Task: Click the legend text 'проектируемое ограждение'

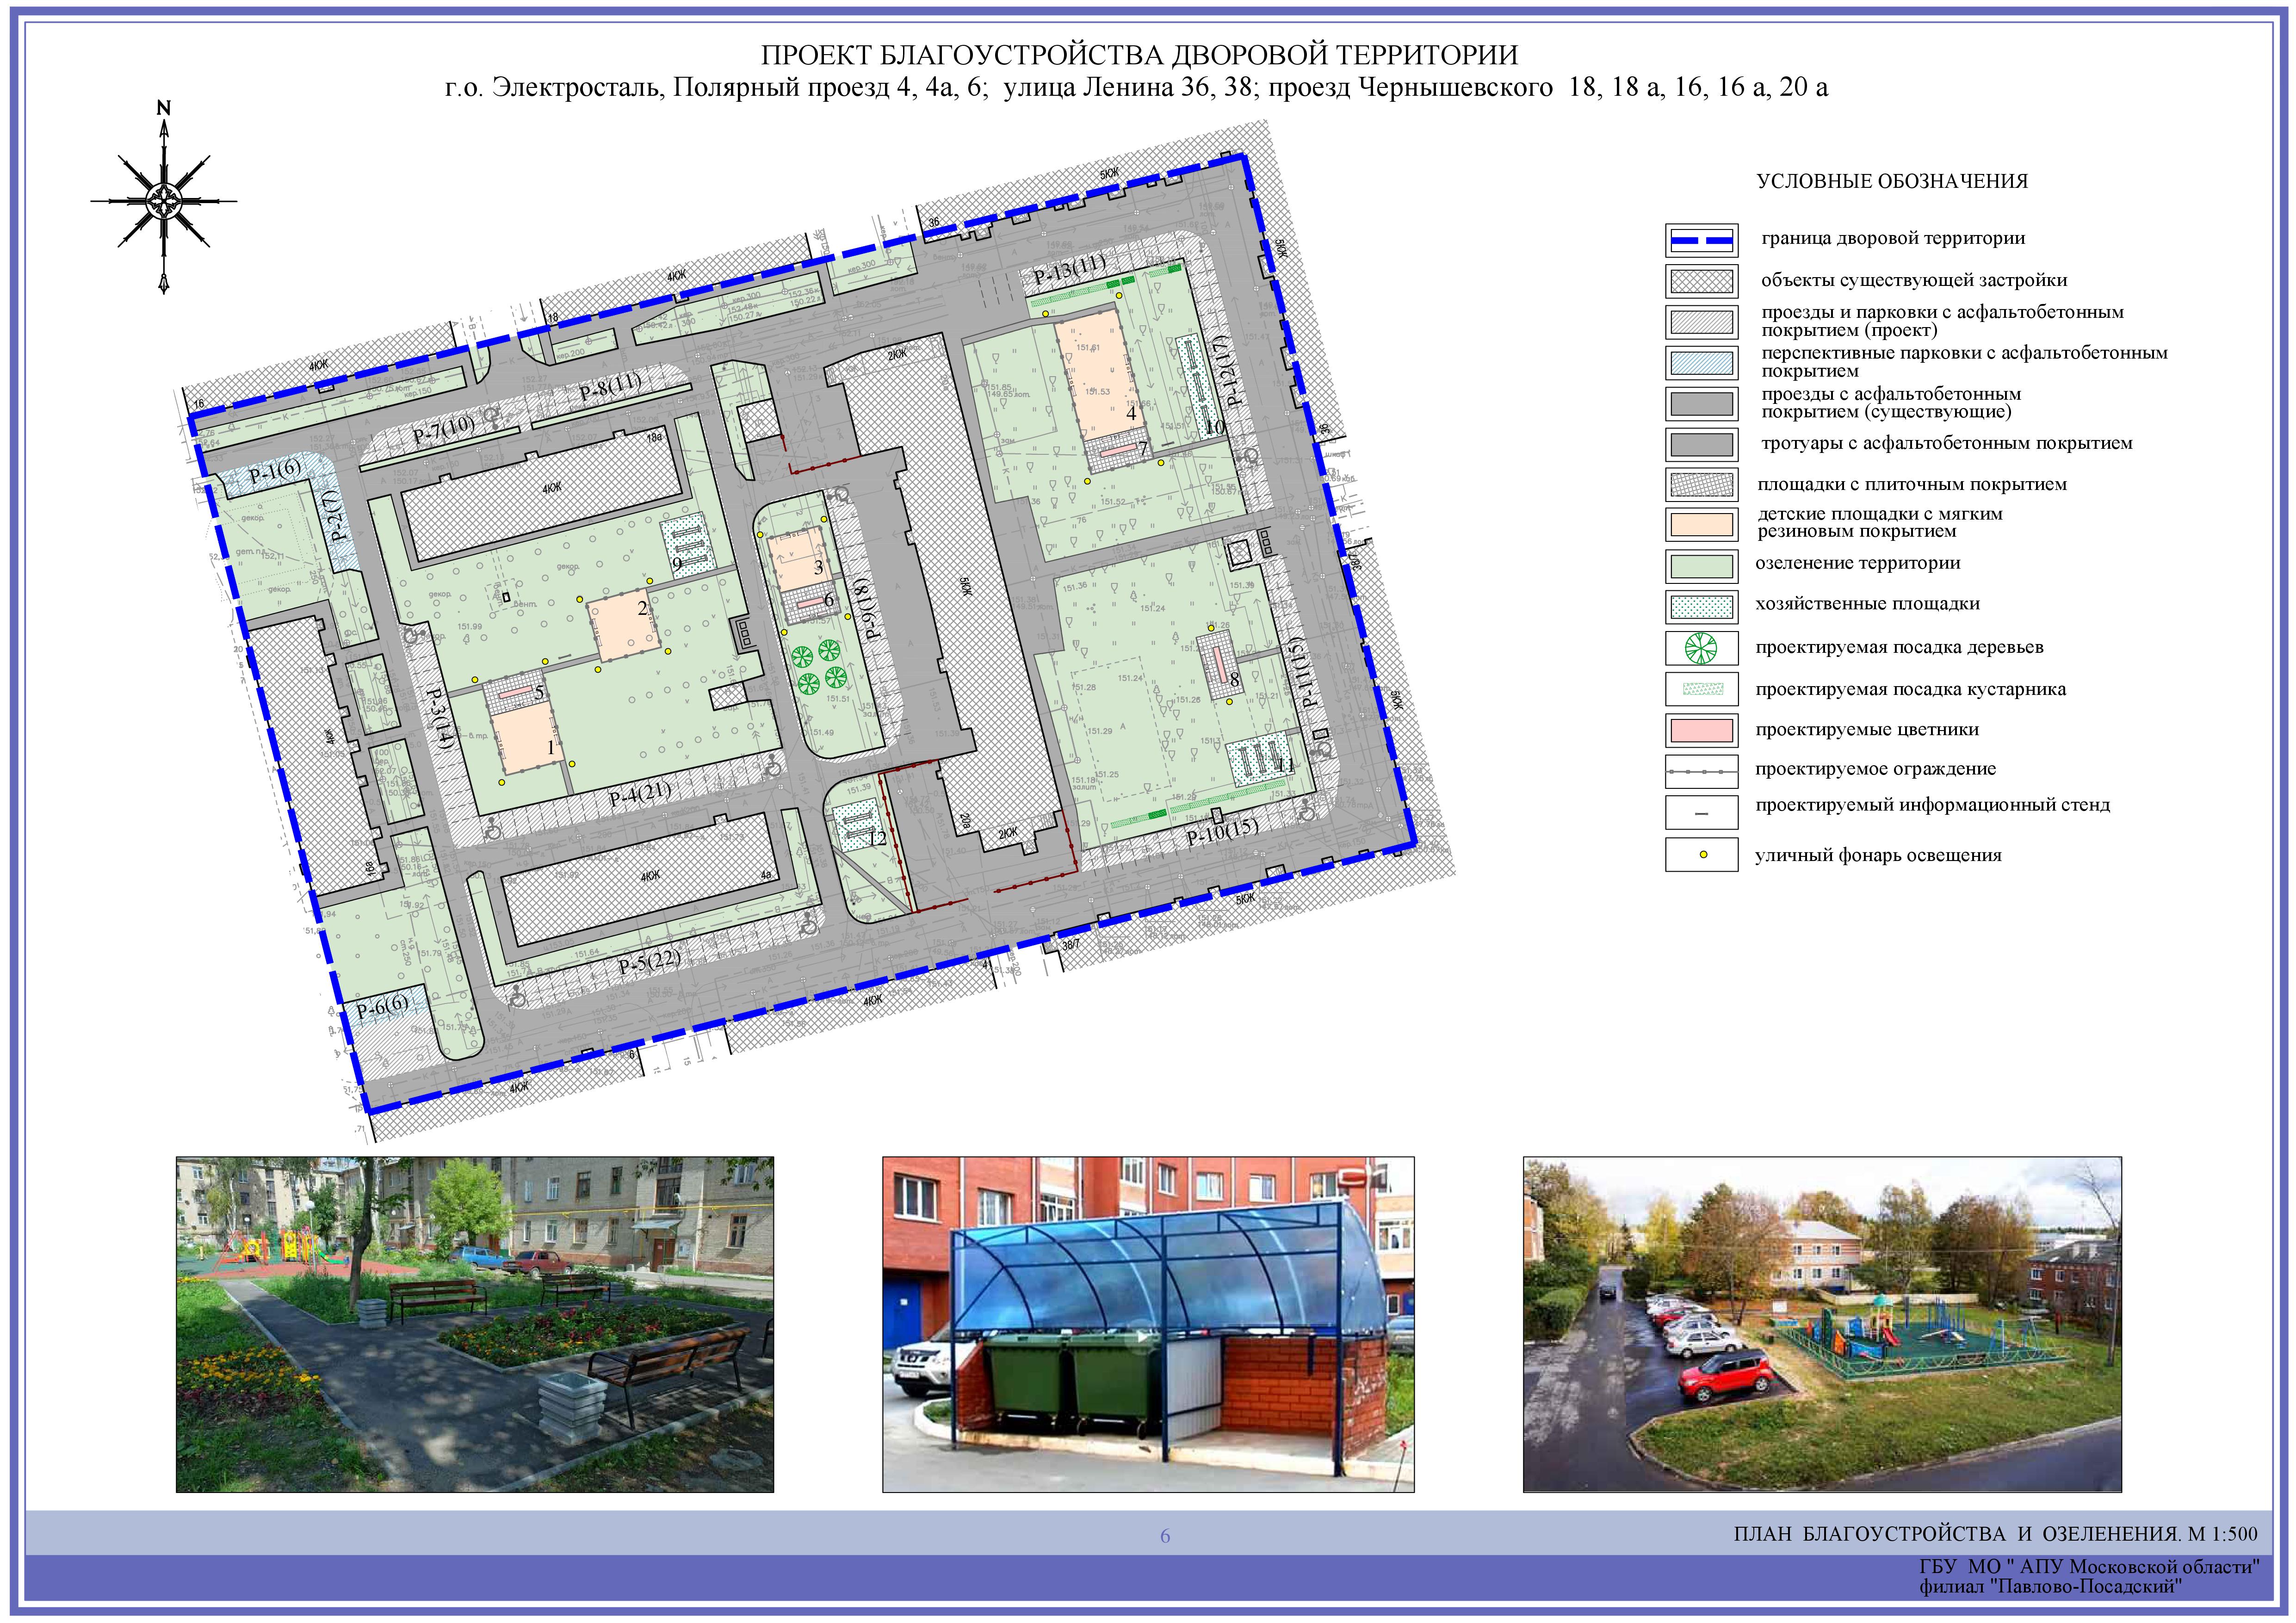Action: tap(1875, 769)
